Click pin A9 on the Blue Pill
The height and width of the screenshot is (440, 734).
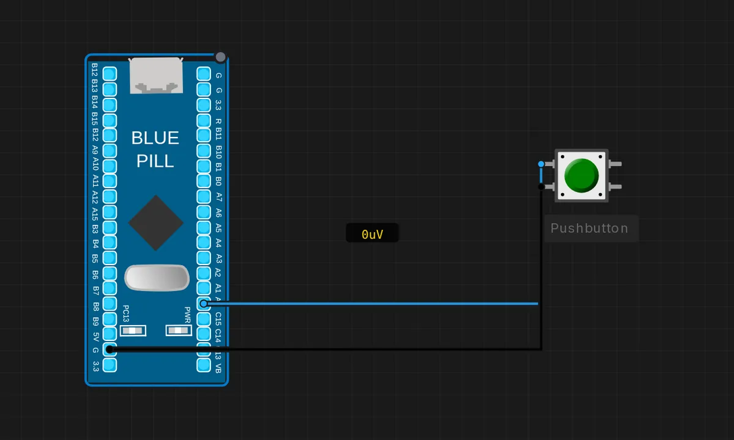(109, 151)
